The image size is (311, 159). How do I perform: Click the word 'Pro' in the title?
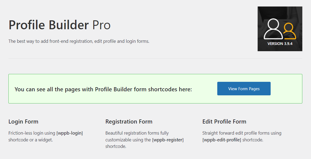[x=102, y=25]
